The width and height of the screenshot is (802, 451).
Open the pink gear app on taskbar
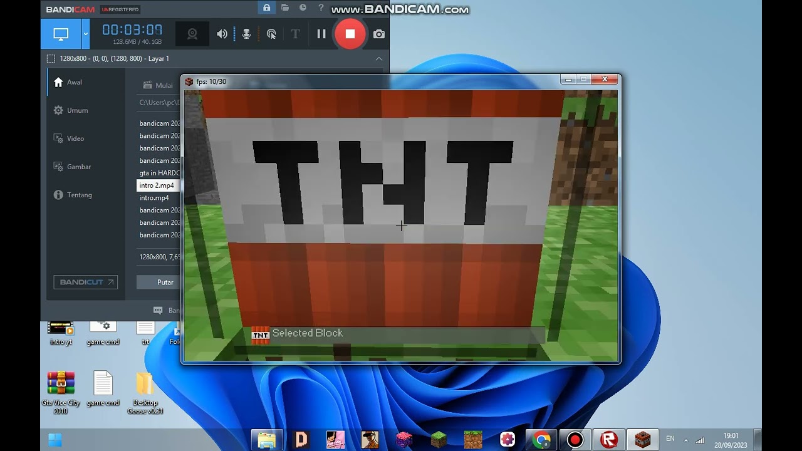tap(507, 440)
